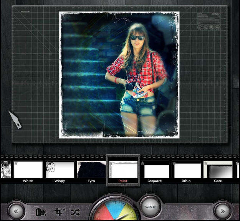Screen dimensions: 240x221
Task: Select the blue overlays segment on dial
Action: [x=115, y=208]
